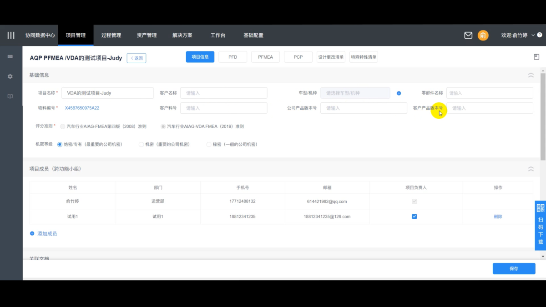Collapse the 项目成员 section

pos(531,169)
